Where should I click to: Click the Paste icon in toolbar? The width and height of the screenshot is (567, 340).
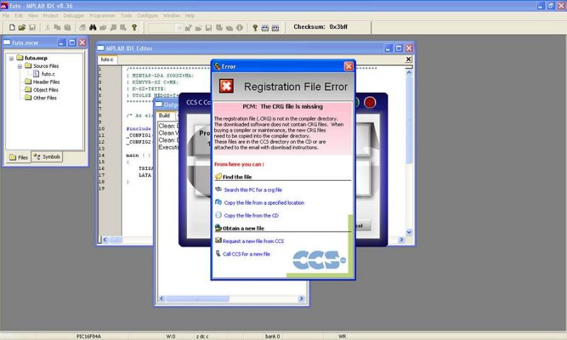67,28
